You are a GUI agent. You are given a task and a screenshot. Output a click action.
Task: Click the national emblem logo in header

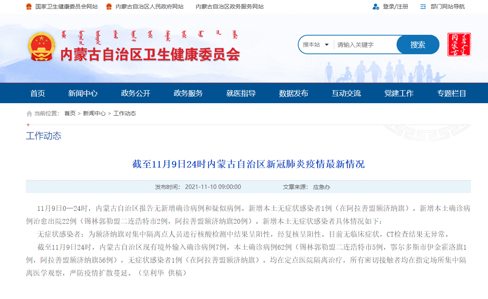point(42,47)
